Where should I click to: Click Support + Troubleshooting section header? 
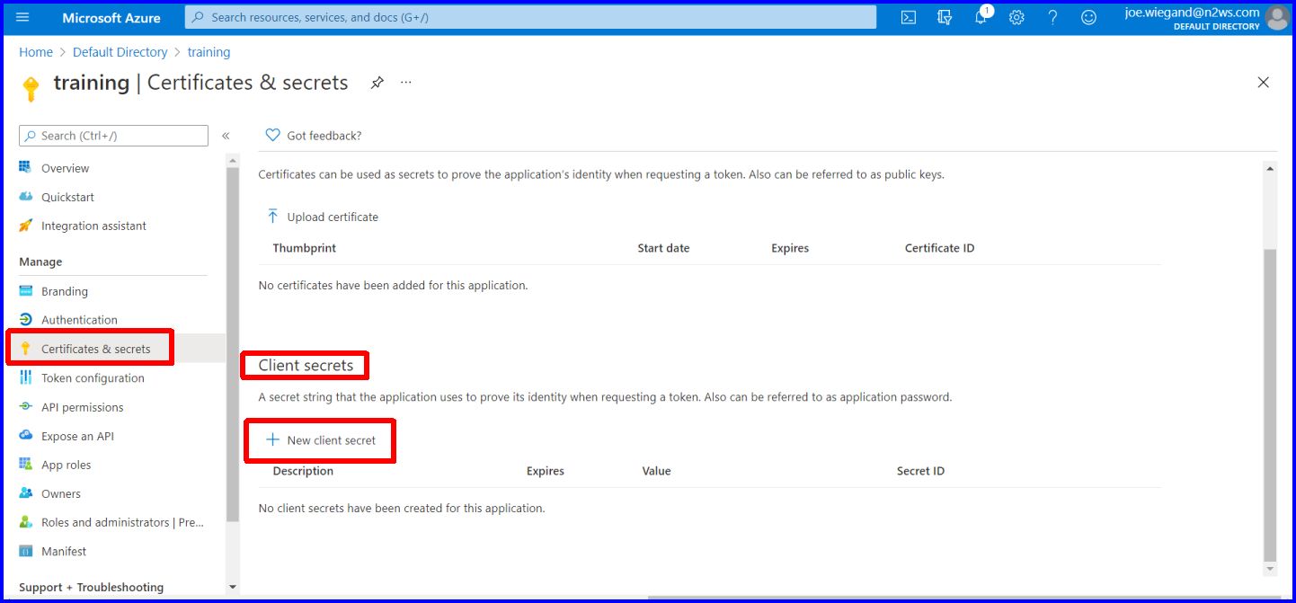(92, 587)
